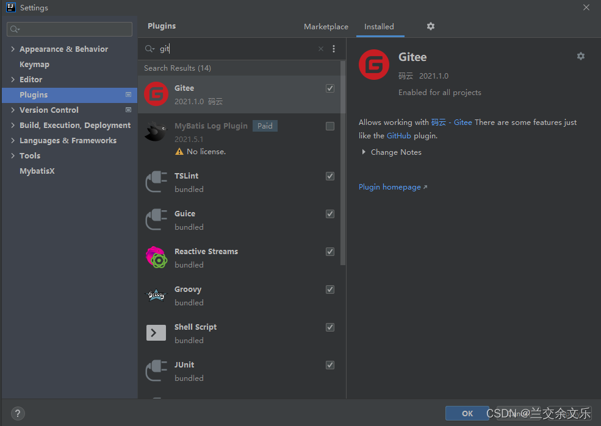Click the TSLint plug icon

click(x=156, y=182)
